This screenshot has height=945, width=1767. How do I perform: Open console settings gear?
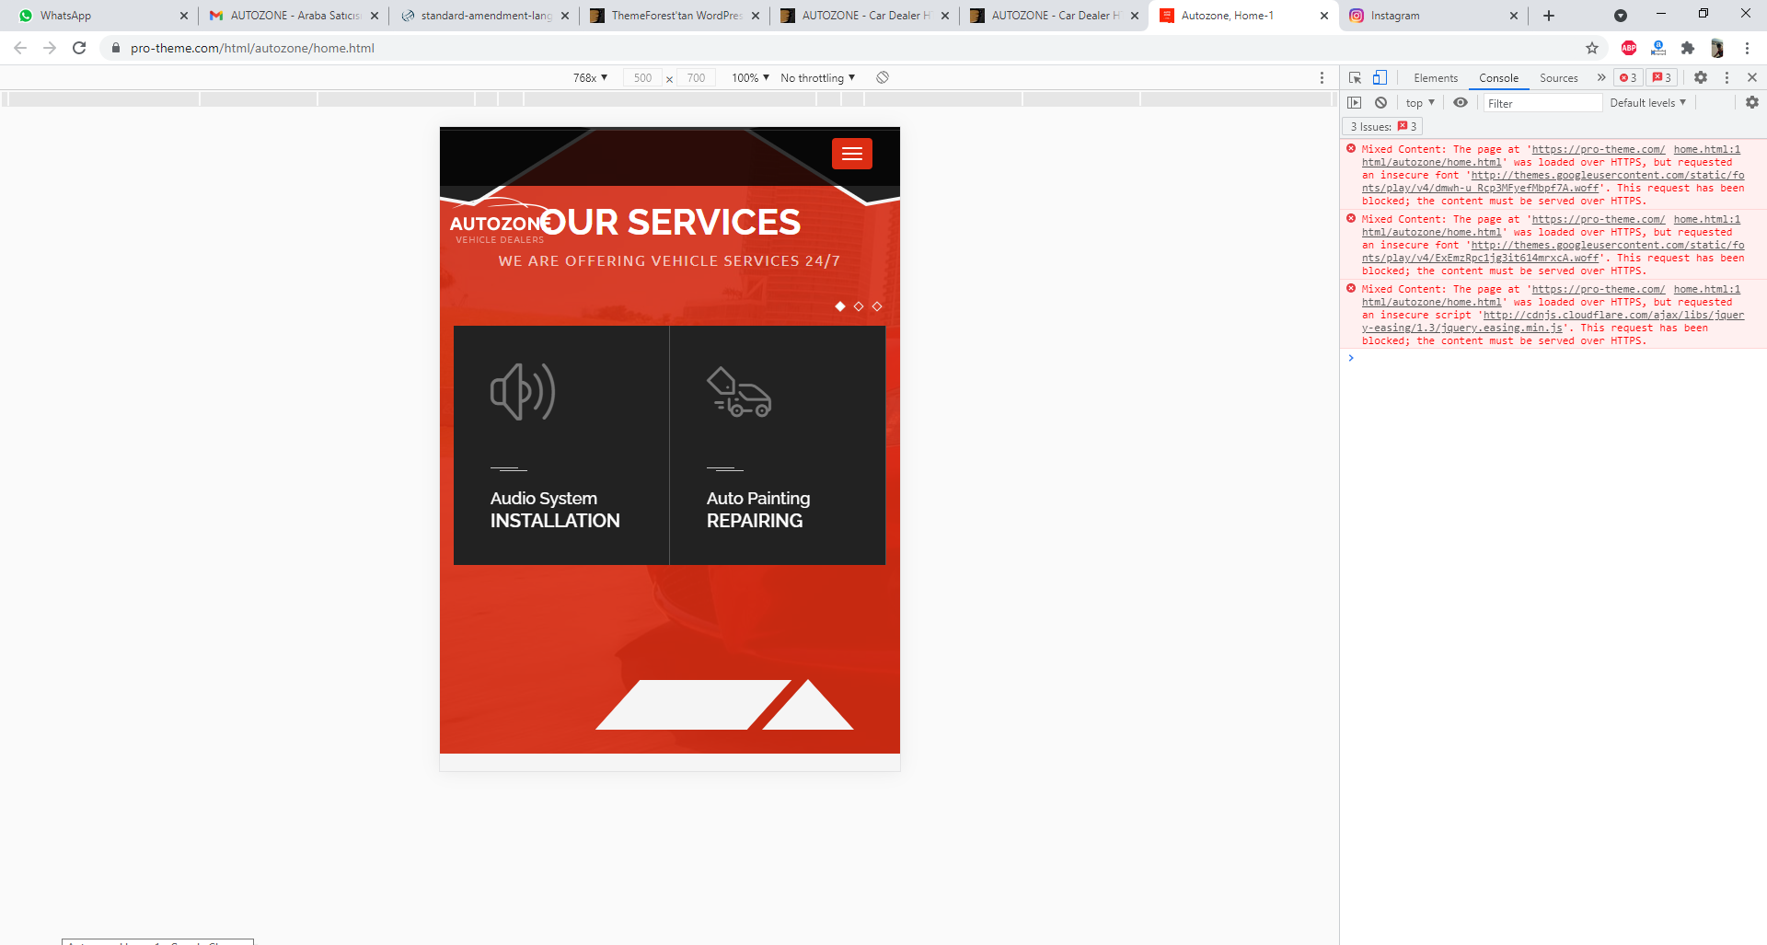[x=1752, y=103]
